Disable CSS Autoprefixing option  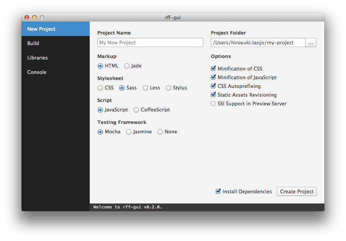click(x=213, y=86)
